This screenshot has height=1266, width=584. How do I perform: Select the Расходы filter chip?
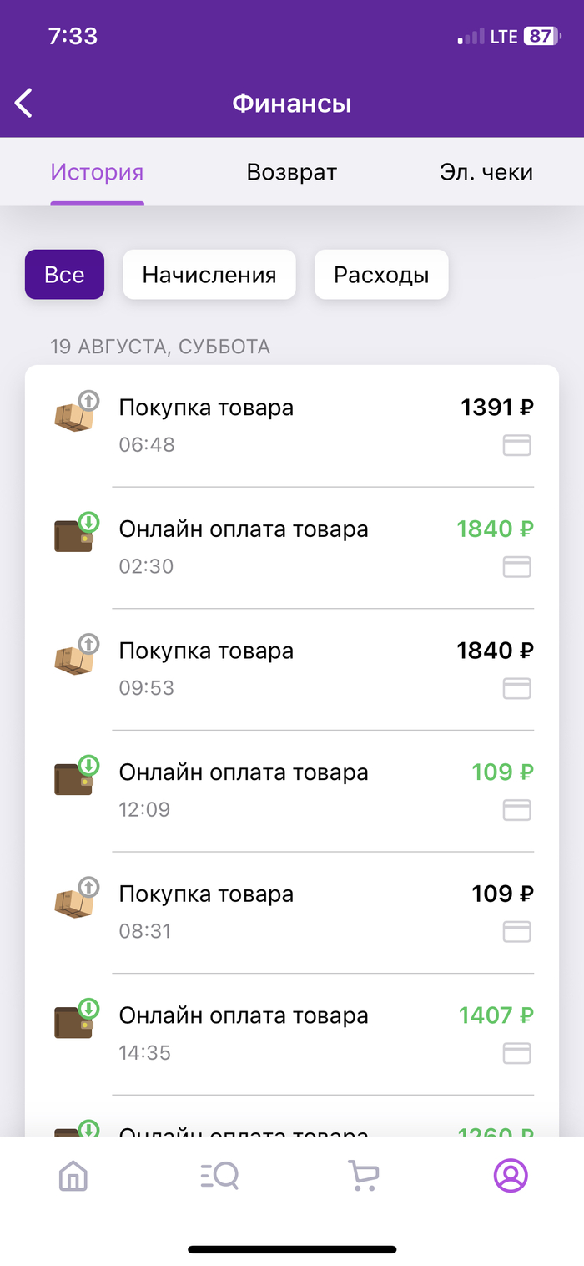point(381,275)
